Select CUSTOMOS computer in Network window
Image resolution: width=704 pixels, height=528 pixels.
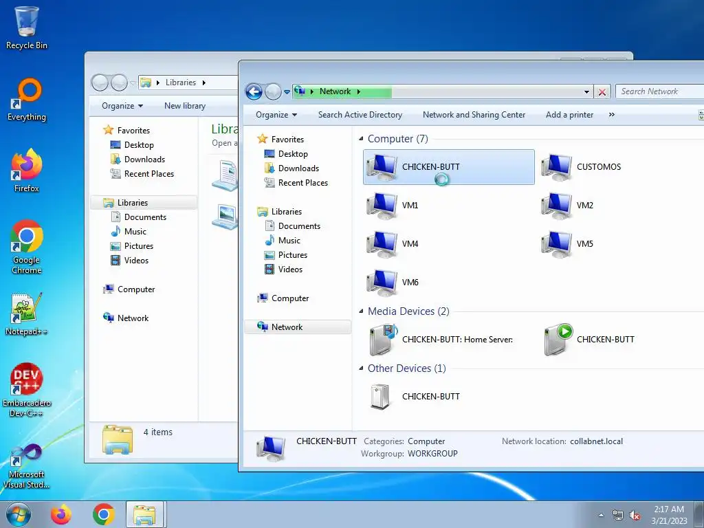click(582, 167)
